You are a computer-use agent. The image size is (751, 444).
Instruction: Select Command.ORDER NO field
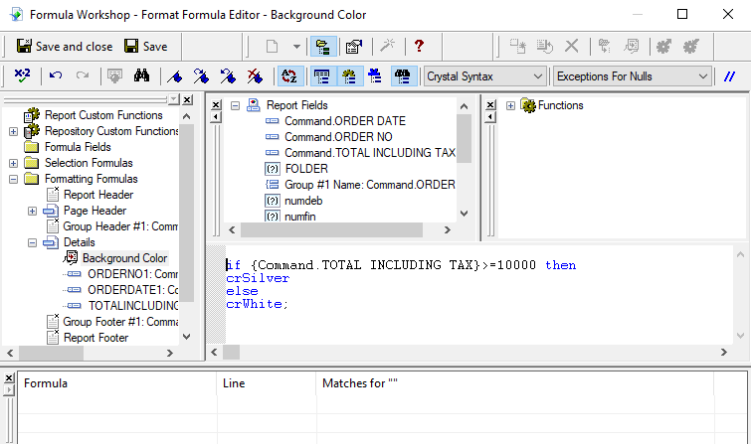click(338, 137)
